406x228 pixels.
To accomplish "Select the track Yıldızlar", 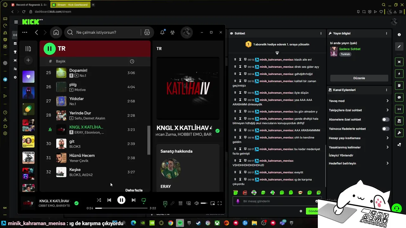I will tap(95, 101).
